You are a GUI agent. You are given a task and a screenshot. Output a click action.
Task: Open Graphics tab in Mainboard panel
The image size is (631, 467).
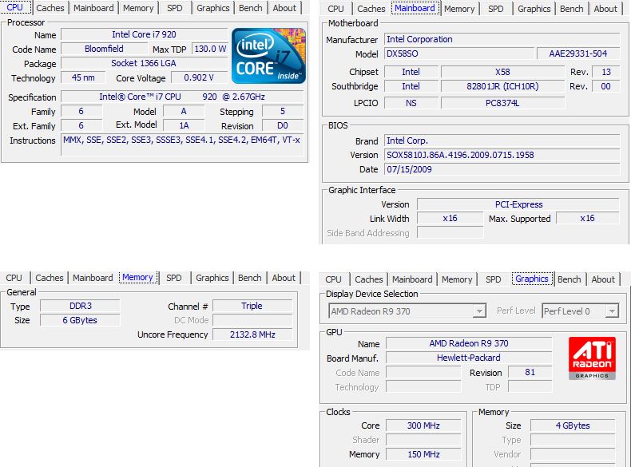pyautogui.click(x=534, y=9)
